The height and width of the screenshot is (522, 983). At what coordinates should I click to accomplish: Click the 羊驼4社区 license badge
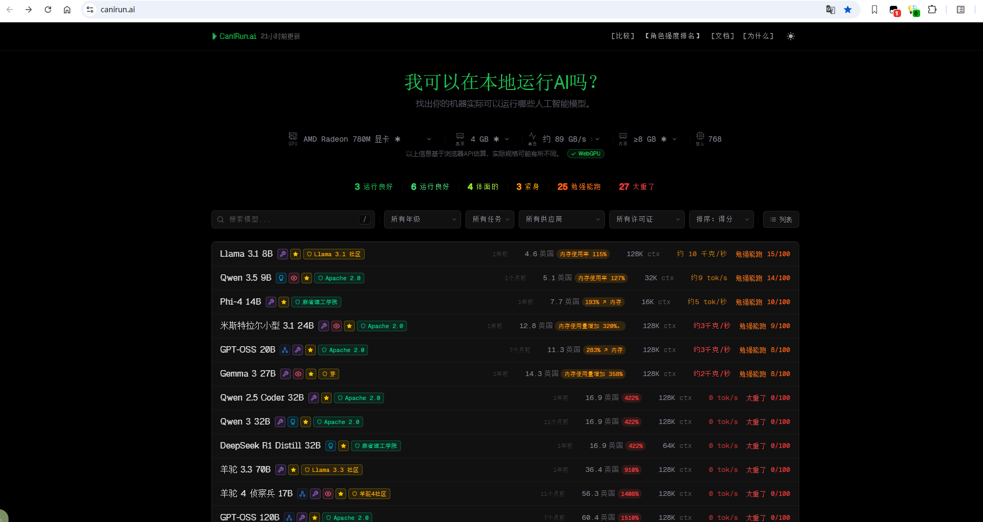click(369, 494)
